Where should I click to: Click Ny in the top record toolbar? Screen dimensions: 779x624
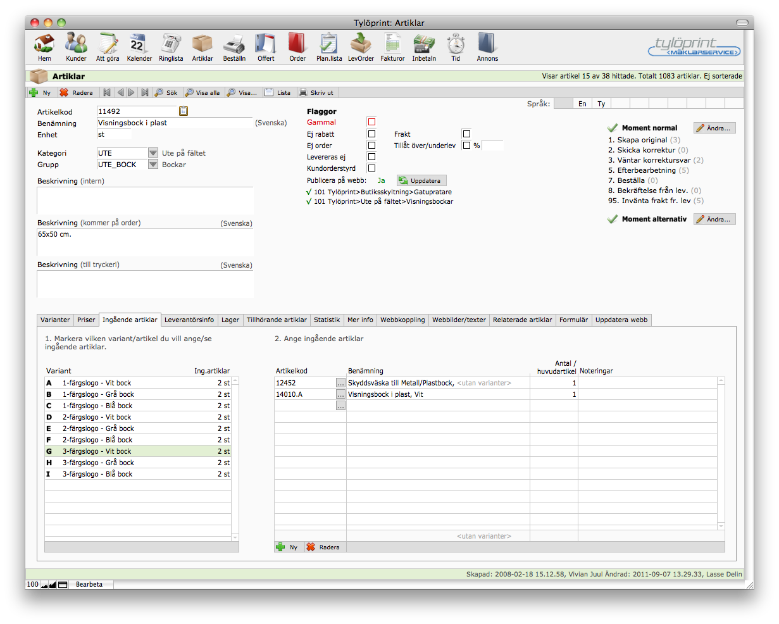coord(41,92)
